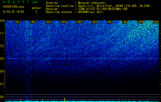Viewport: 161px width, 102px height.
Task: Click the 'Receiving Location' label
Action: pos(60,6)
